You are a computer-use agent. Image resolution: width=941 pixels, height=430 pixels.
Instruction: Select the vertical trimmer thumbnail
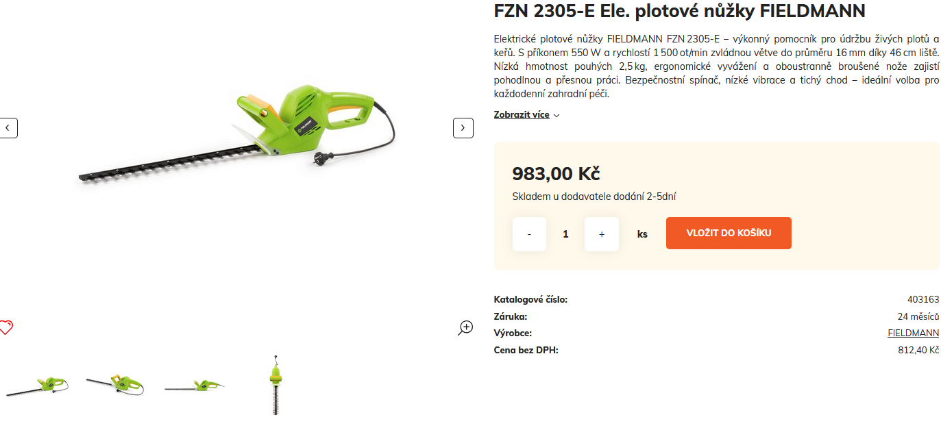tap(275, 385)
